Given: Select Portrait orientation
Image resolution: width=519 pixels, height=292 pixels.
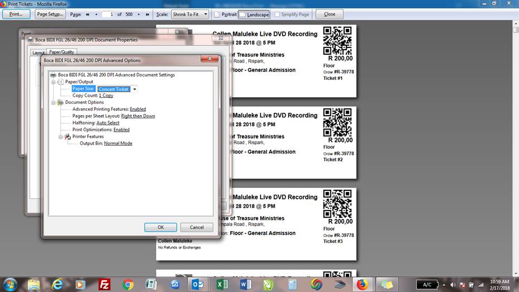Looking at the screenshot, I should click(x=225, y=15).
